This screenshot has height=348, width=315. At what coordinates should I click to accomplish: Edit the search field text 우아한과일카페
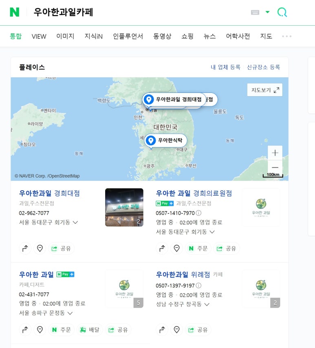[x=63, y=12]
